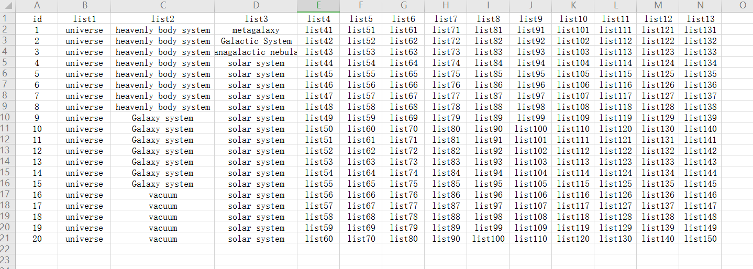
Task: Select row 1 header
Action: pyautogui.click(x=8, y=19)
